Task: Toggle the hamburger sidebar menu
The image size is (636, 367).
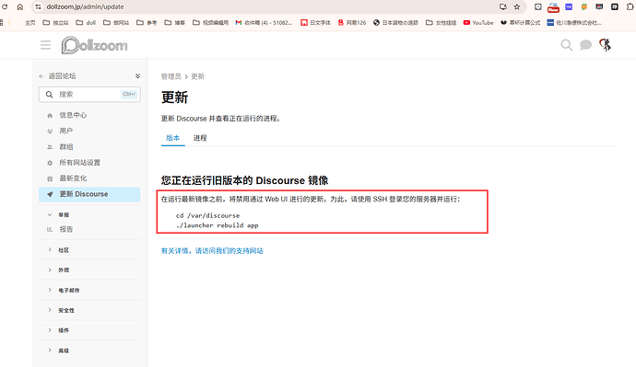Action: pos(45,45)
